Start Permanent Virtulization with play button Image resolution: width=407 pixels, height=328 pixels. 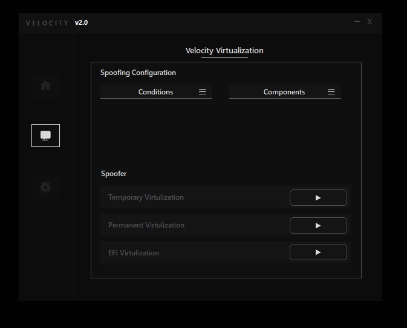pos(318,225)
